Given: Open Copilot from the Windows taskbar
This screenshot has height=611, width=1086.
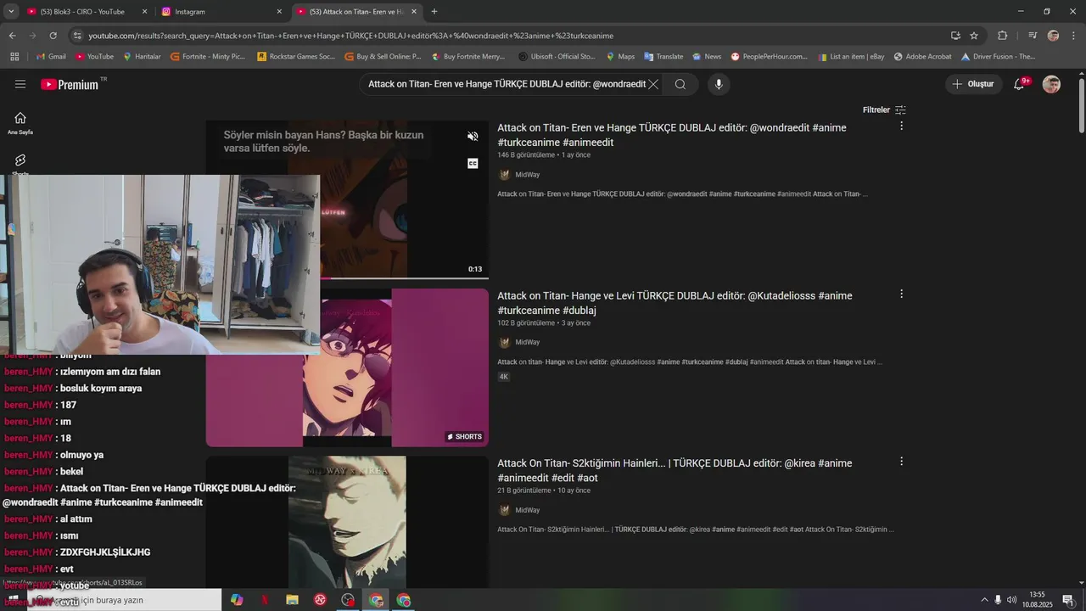Looking at the screenshot, I should click(237, 600).
